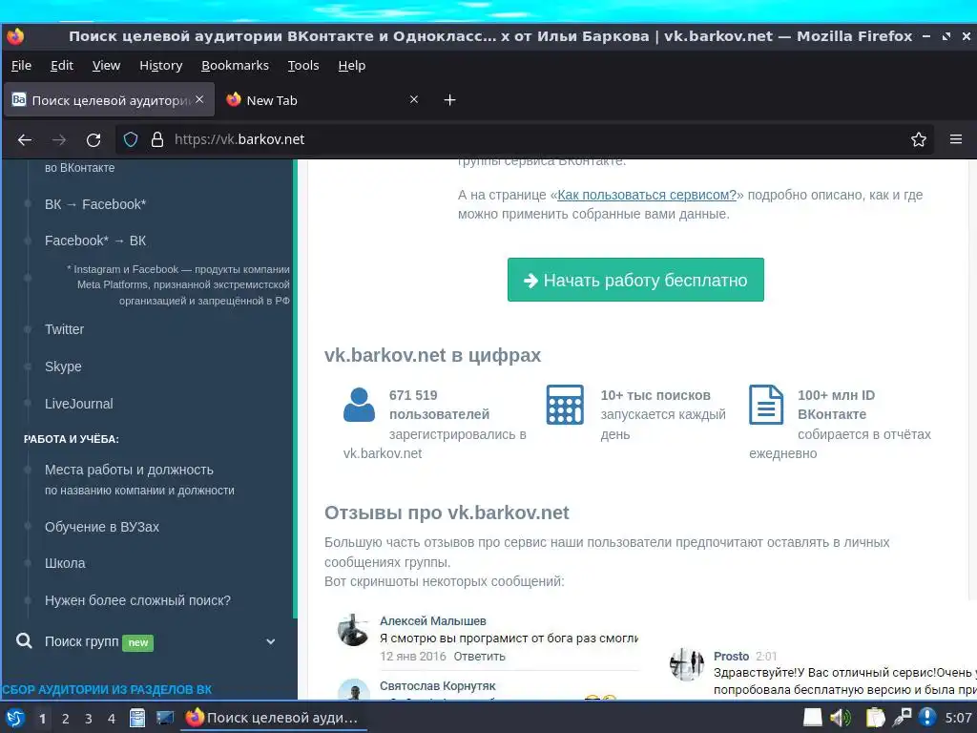Screen dimensions: 977x733
Task: Open the taskbar start menu bird icon
Action: [15, 718]
